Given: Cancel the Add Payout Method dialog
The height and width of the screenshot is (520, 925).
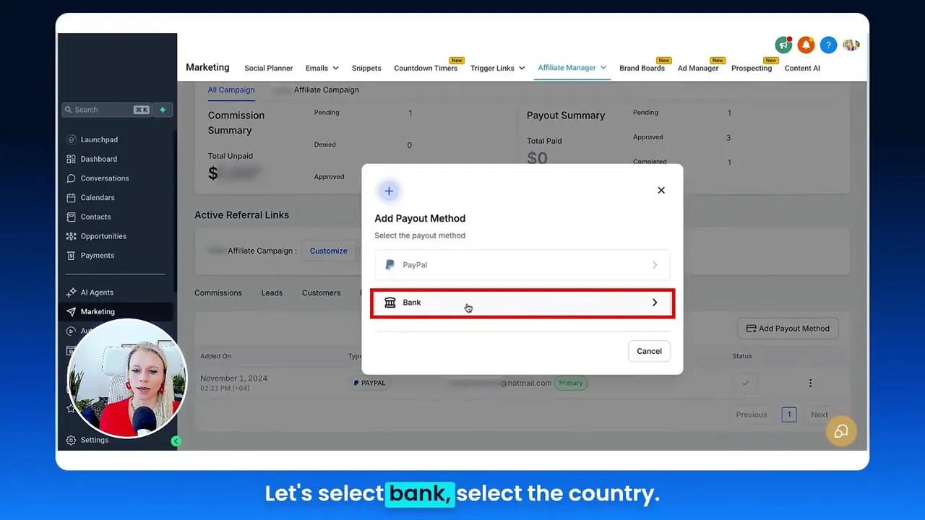Looking at the screenshot, I should 648,351.
